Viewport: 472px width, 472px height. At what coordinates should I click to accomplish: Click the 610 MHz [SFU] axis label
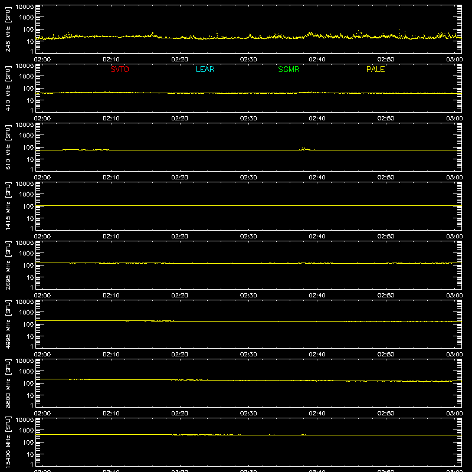tap(8, 147)
